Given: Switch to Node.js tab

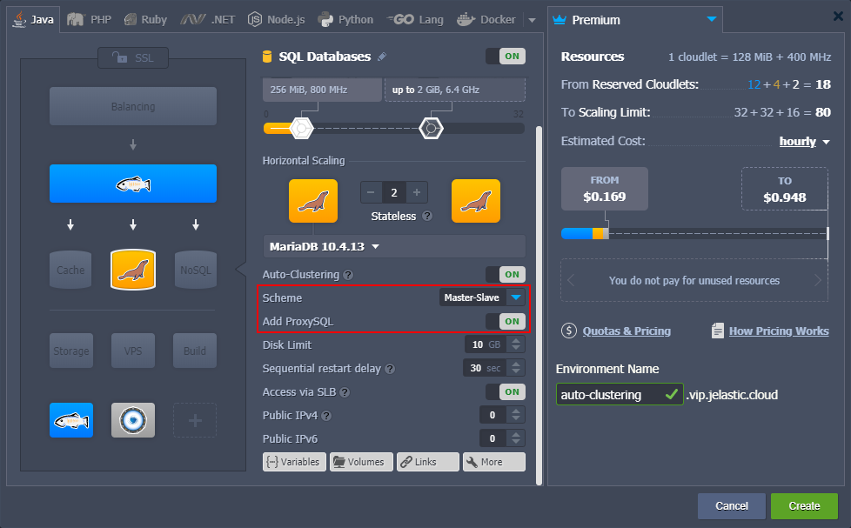Looking at the screenshot, I should (x=276, y=19).
